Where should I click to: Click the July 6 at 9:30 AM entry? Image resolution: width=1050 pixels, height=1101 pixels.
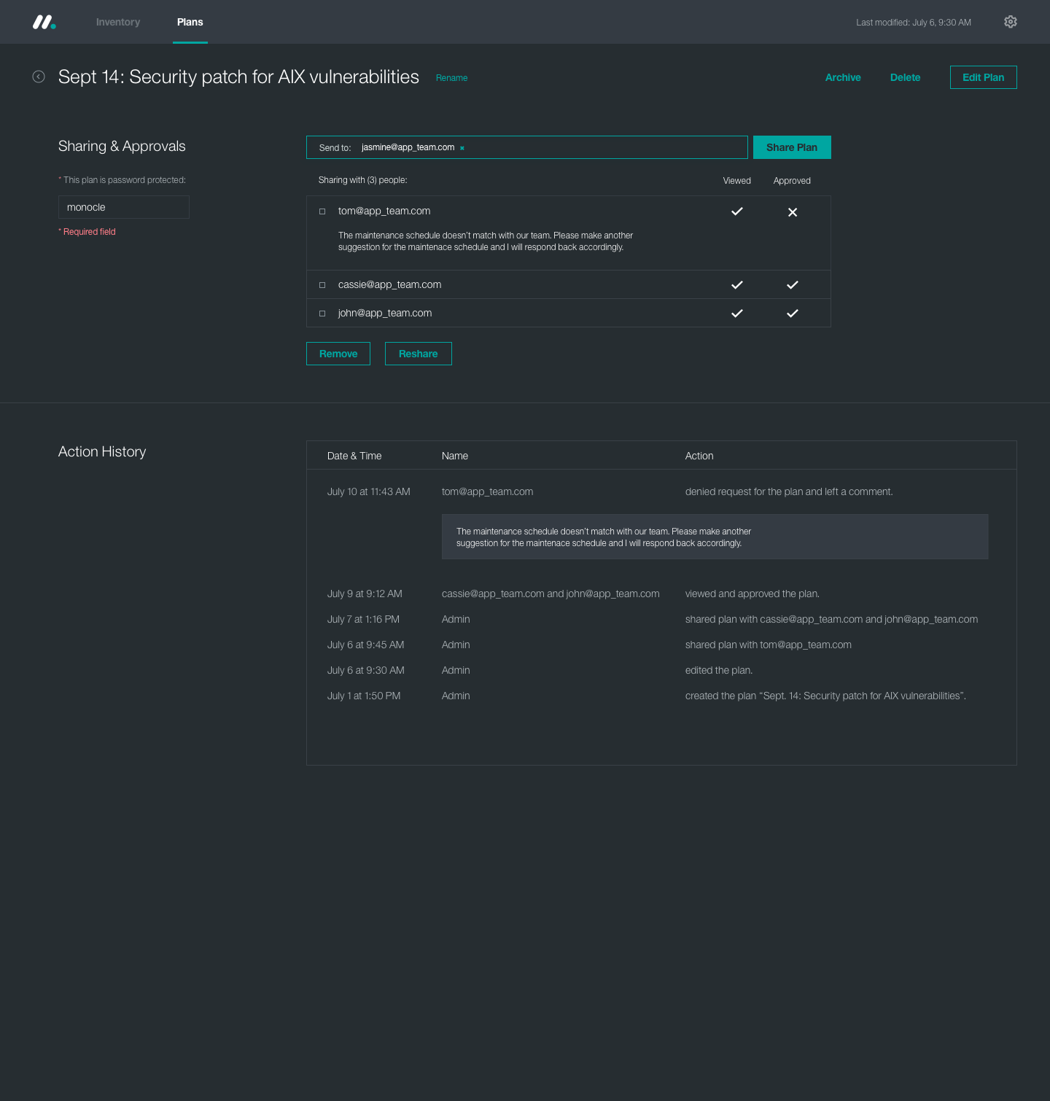[x=365, y=670]
